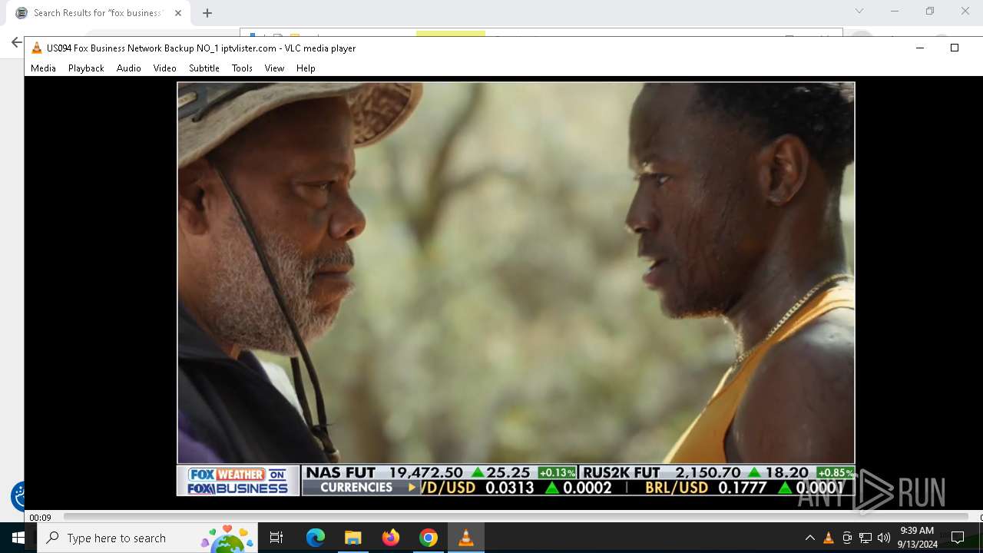Minimize the VLC media player window
Viewport: 983px width, 553px height.
919,48
